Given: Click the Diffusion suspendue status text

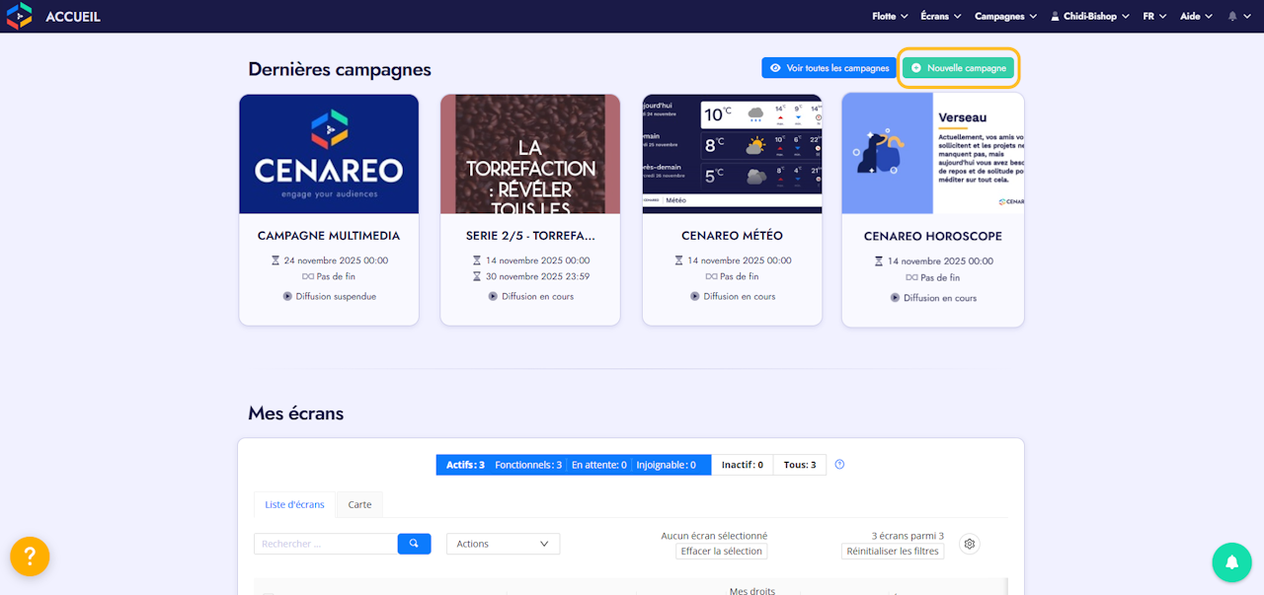Looking at the screenshot, I should [x=336, y=296].
